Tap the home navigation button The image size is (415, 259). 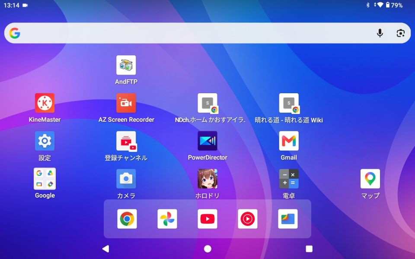click(207, 249)
